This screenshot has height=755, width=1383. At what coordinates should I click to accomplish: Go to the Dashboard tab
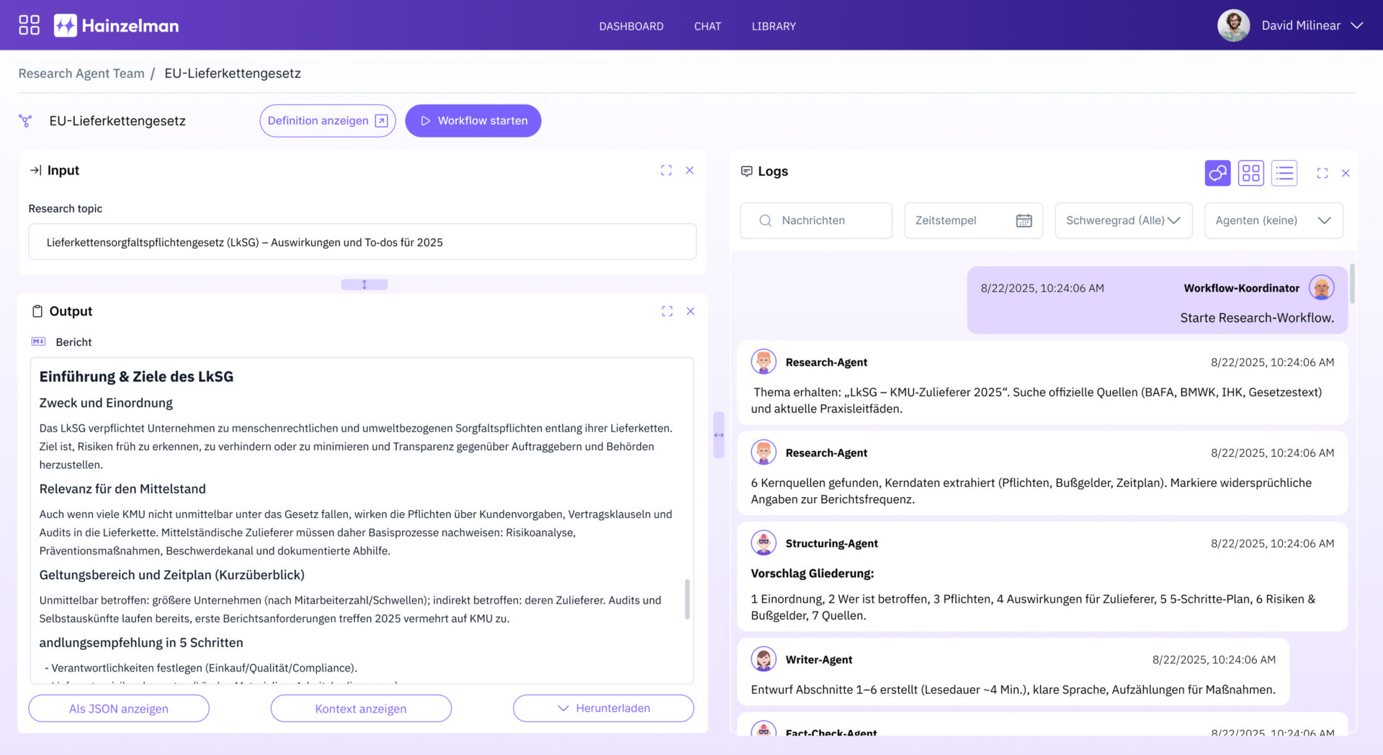(x=631, y=27)
